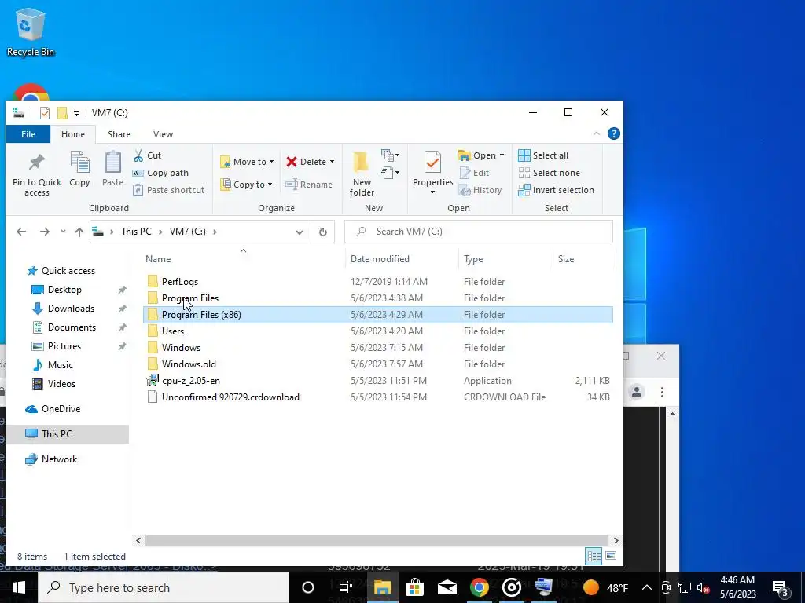Image resolution: width=805 pixels, height=603 pixels.
Task: Expand Delete options arrow
Action: (333, 162)
